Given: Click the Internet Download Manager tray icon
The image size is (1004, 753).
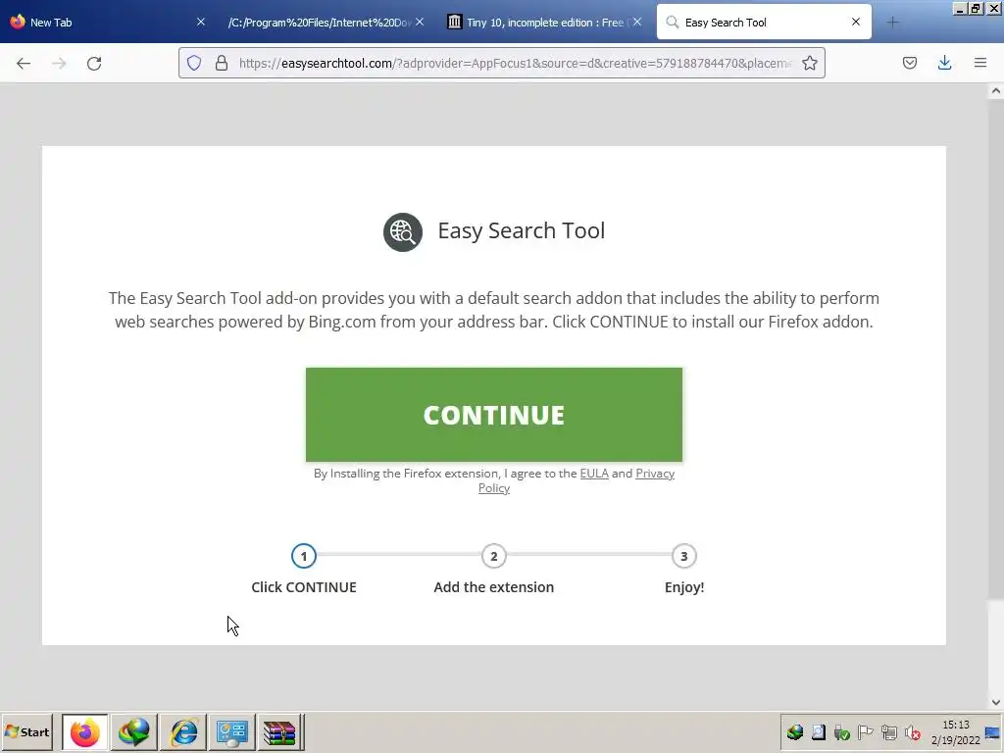Looking at the screenshot, I should 795,732.
